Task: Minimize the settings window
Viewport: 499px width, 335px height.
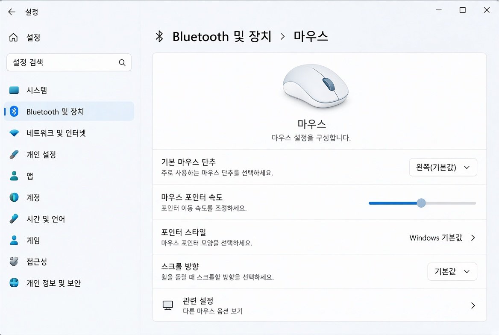Action: click(439, 10)
